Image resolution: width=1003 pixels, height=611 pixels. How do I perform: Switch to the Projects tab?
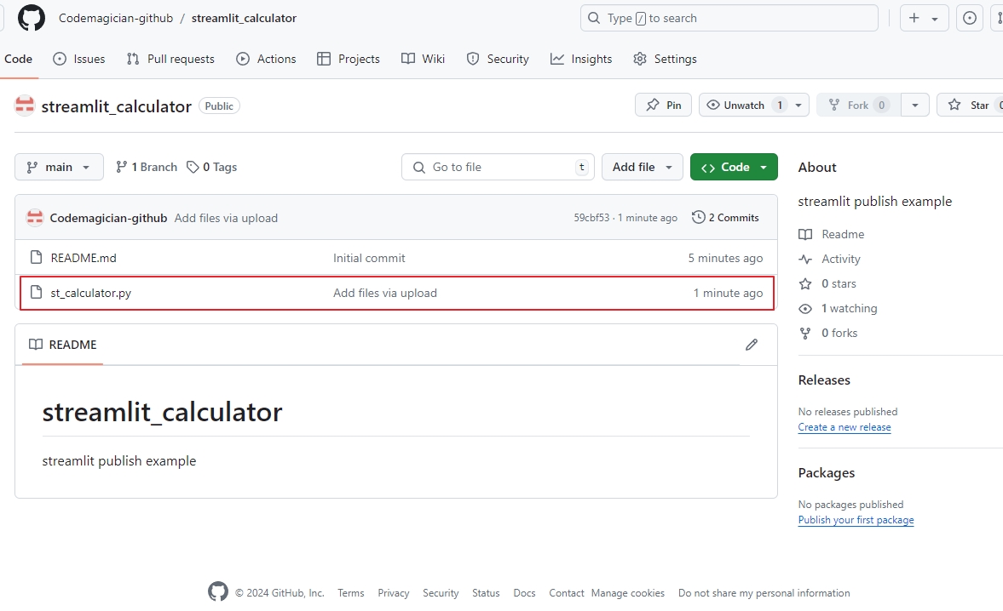348,59
